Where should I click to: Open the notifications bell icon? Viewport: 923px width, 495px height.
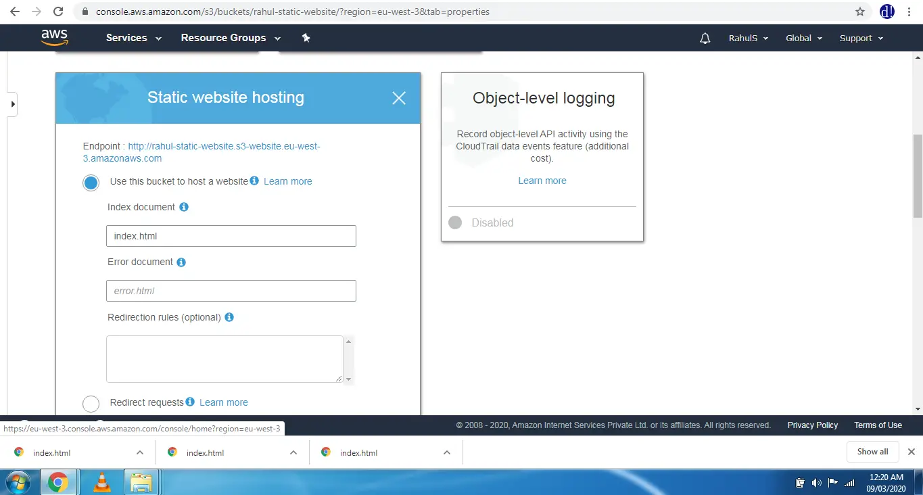pos(705,39)
